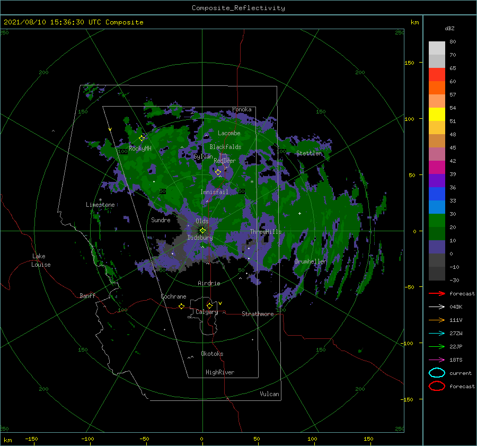Click the dBZ legend heading
Image resolution: width=477 pixels, height=446 pixels.
coord(449,28)
